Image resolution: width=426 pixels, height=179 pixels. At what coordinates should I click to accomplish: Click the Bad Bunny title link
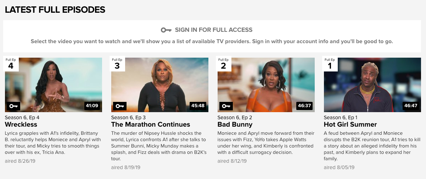tap(235, 125)
